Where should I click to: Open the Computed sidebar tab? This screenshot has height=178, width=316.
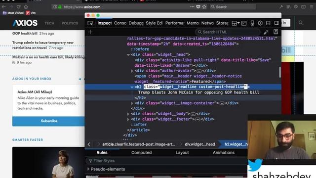pyautogui.click(x=142, y=153)
